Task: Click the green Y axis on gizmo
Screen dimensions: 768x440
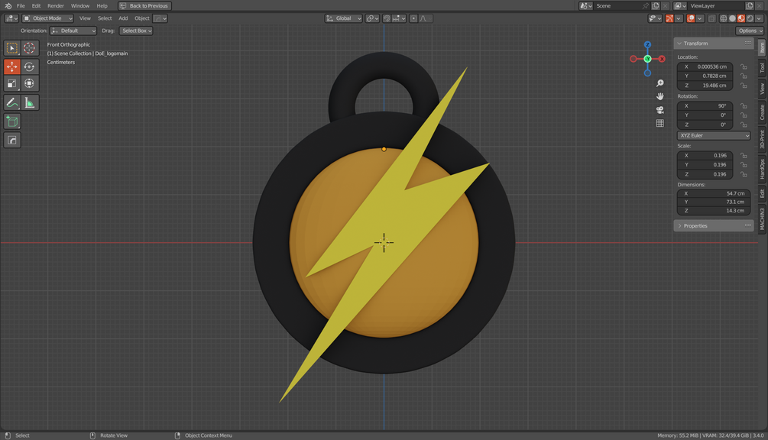Action: [x=647, y=59]
